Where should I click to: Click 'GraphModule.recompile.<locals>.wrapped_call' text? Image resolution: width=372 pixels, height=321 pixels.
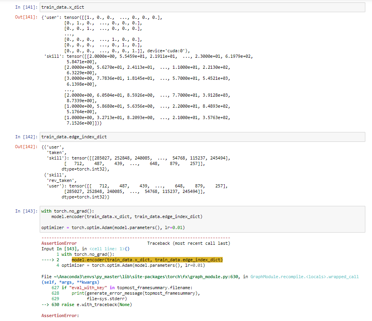pos(304,277)
